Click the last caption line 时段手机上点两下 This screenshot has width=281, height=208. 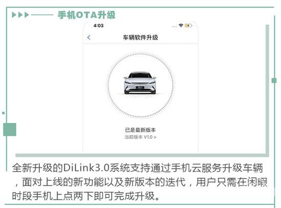pyautogui.click(x=86, y=196)
